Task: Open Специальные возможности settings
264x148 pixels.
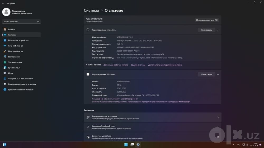Action: coord(21,79)
